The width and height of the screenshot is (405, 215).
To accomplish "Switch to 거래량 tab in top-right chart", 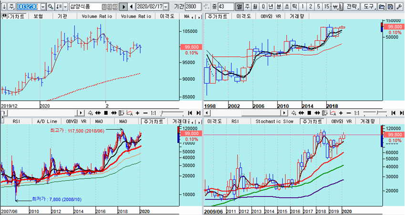I will (297, 16).
